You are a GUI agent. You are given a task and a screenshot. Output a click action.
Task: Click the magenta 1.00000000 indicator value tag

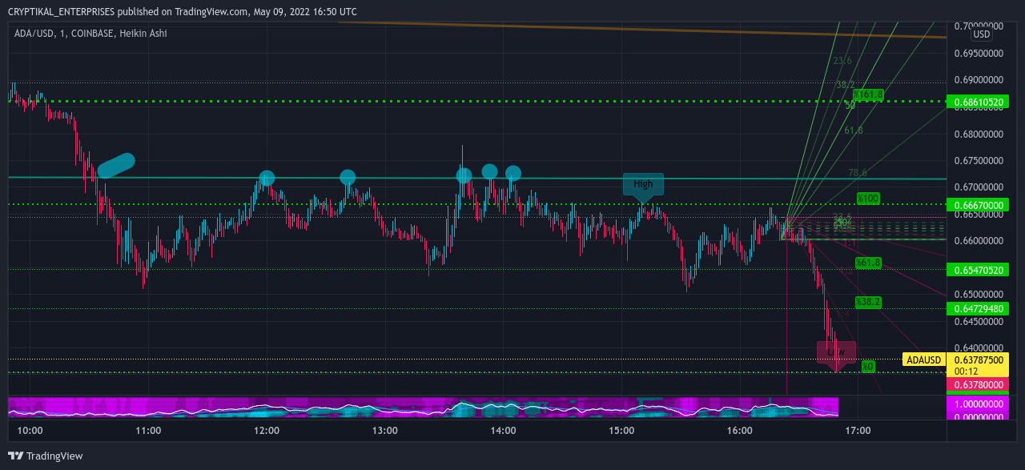(x=978, y=405)
